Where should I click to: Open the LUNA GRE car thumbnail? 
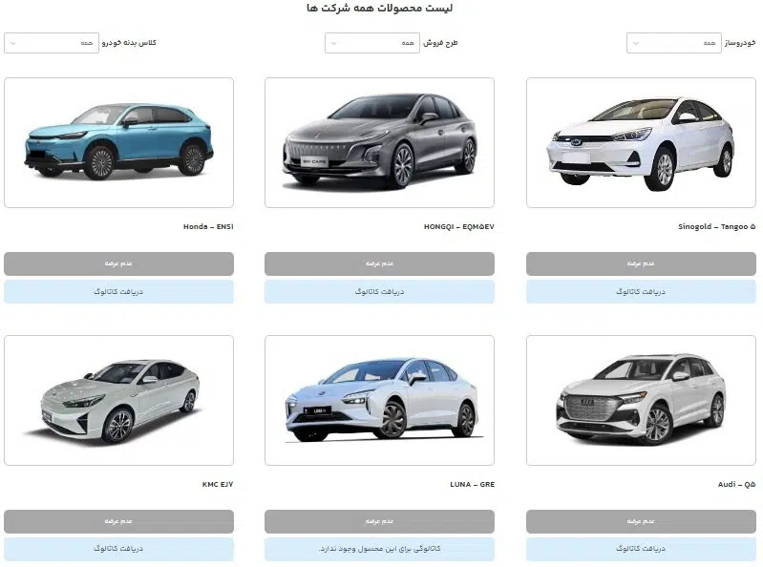[x=379, y=400]
